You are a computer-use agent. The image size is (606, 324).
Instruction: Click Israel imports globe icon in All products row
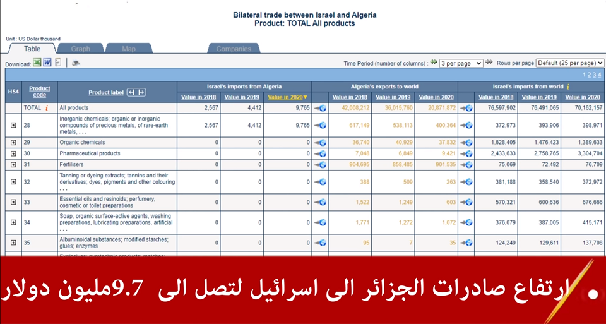[466, 108]
